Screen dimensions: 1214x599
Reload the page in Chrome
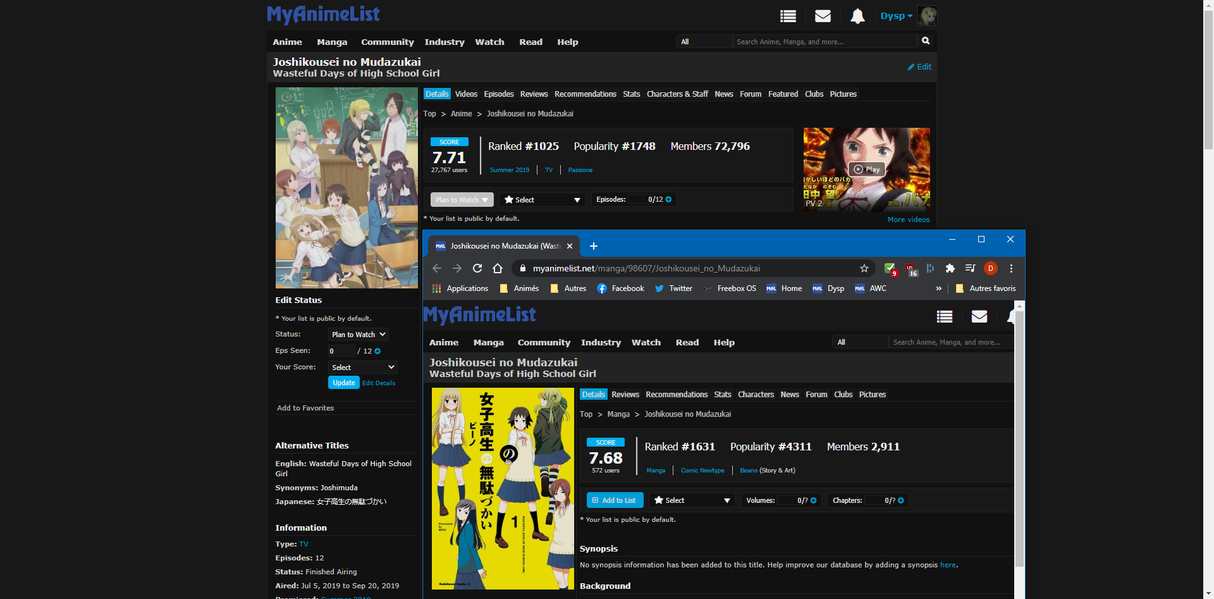(x=477, y=268)
